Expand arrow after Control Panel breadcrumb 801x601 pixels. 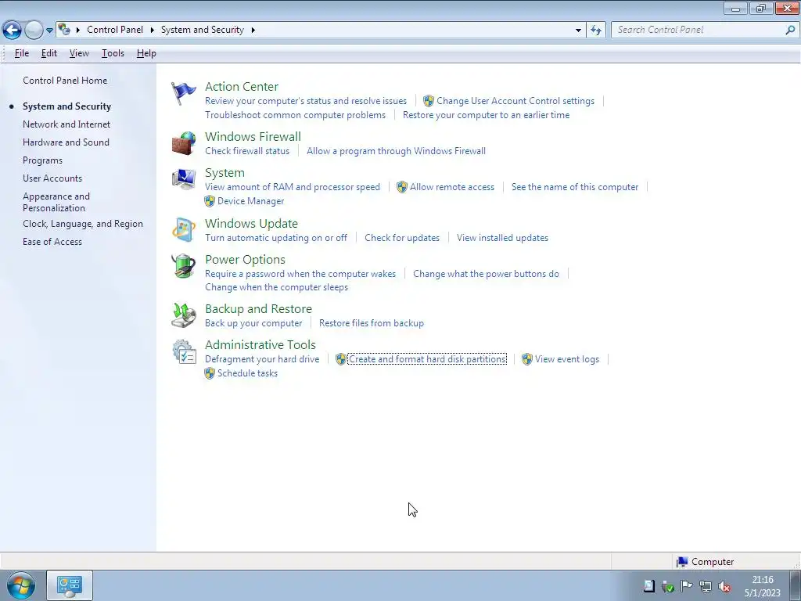(153, 31)
